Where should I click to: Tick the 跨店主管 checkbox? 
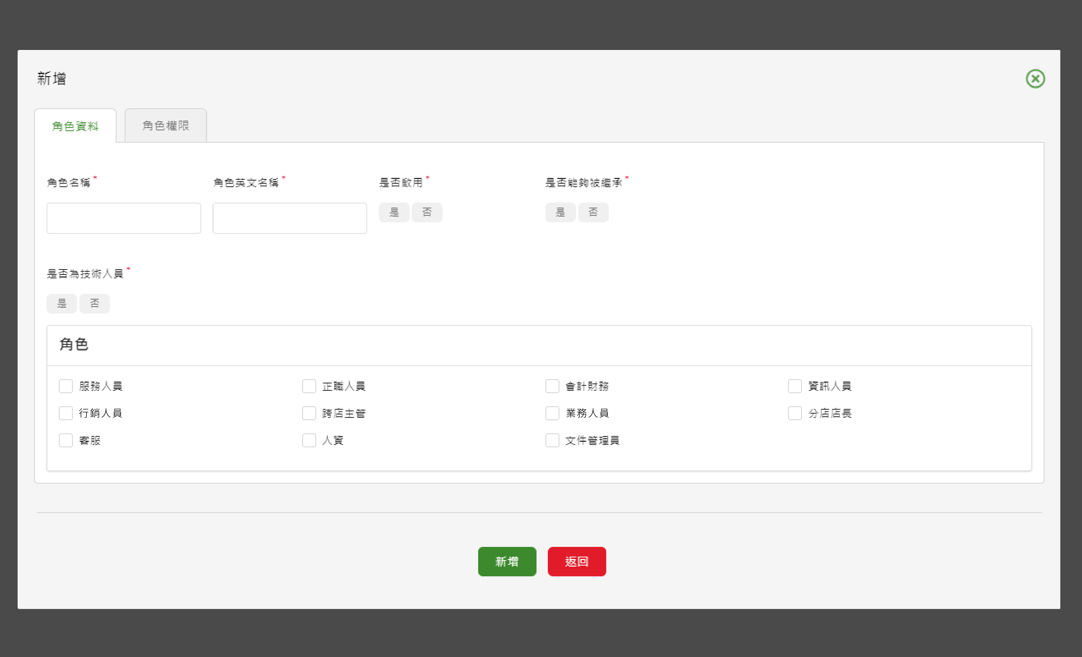(x=309, y=413)
